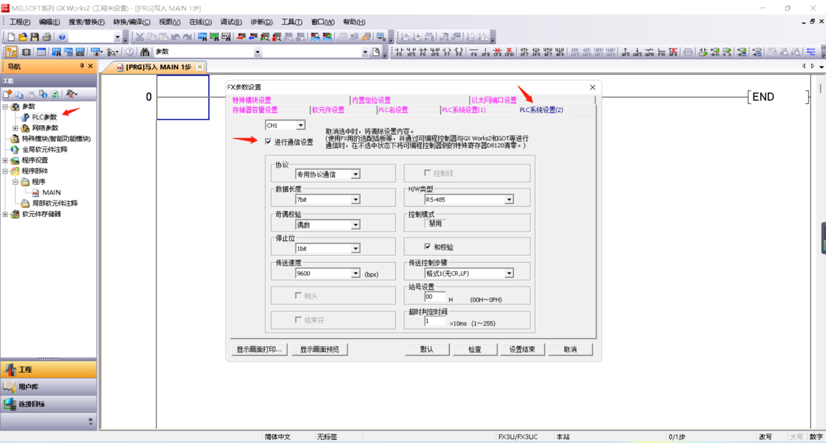The height and width of the screenshot is (443, 826).
Task: Delete horizontal line cF9 icon
Action: click(498, 52)
